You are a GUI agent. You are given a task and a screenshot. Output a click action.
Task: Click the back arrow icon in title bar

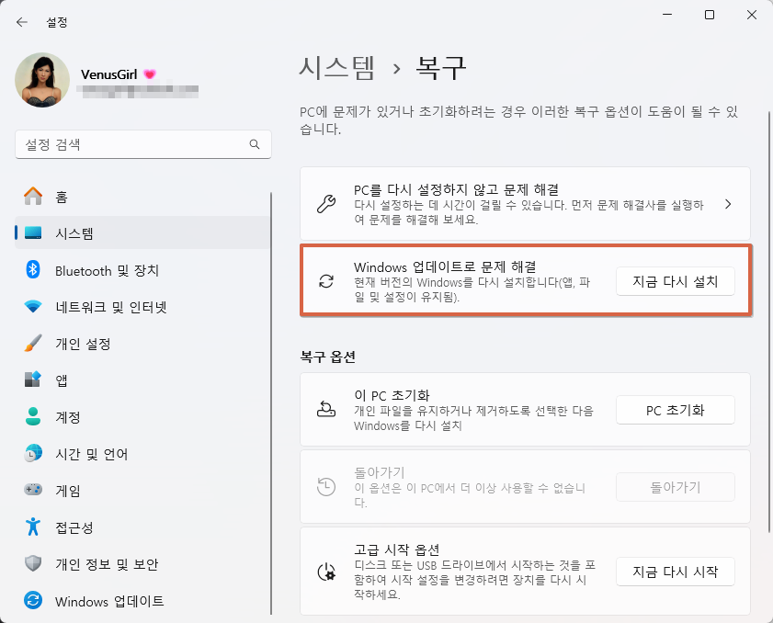pos(22,22)
